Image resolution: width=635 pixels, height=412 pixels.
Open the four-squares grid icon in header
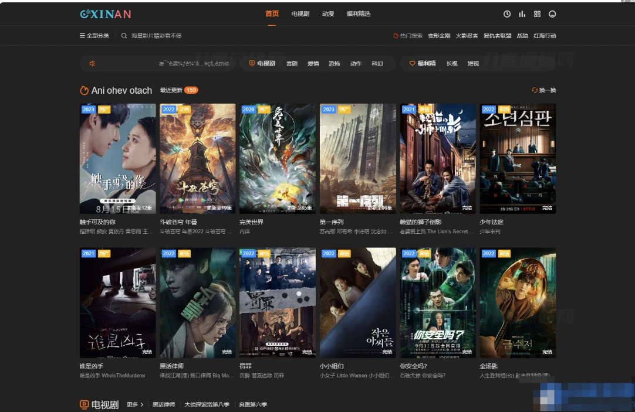click(538, 14)
